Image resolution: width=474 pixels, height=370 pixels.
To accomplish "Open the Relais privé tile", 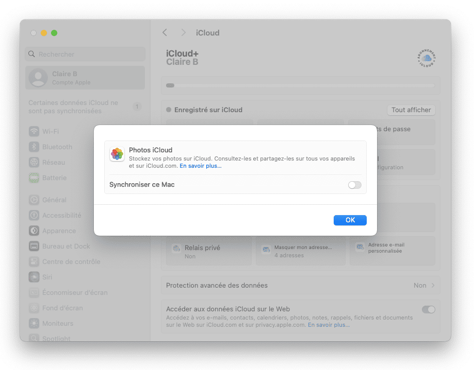I will [208, 251].
